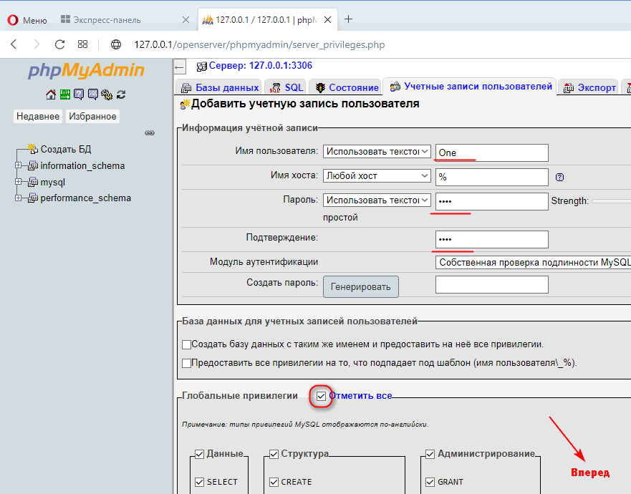
Task: Open the authentication plugin dropdown
Action: (x=533, y=262)
